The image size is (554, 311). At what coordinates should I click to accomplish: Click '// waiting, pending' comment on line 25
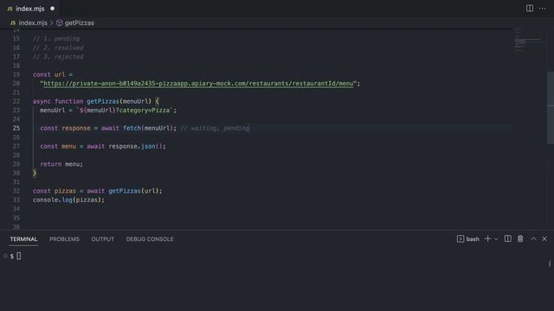click(x=215, y=128)
